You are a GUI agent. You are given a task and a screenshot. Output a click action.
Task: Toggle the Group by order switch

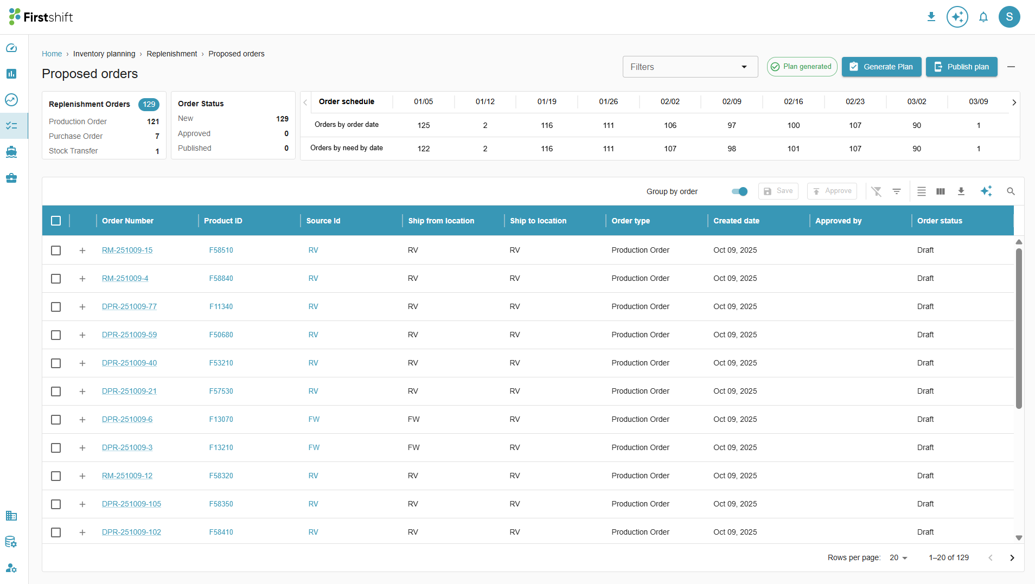click(x=739, y=191)
